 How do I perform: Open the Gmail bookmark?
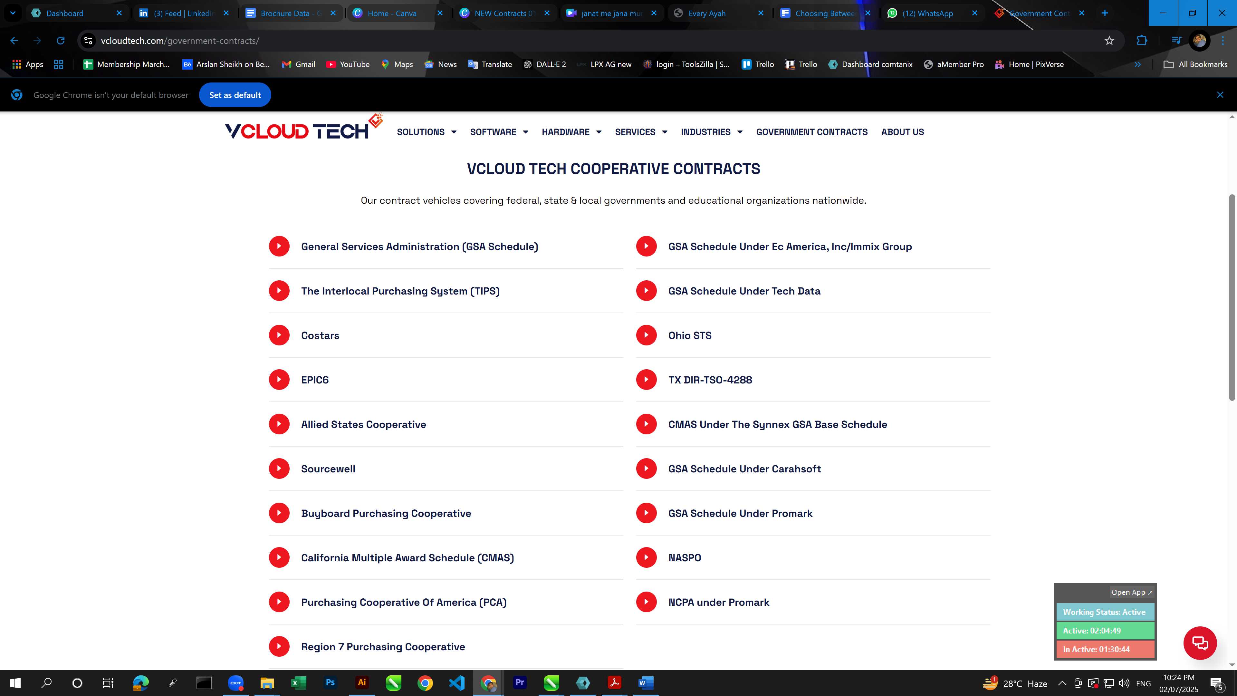pos(298,64)
